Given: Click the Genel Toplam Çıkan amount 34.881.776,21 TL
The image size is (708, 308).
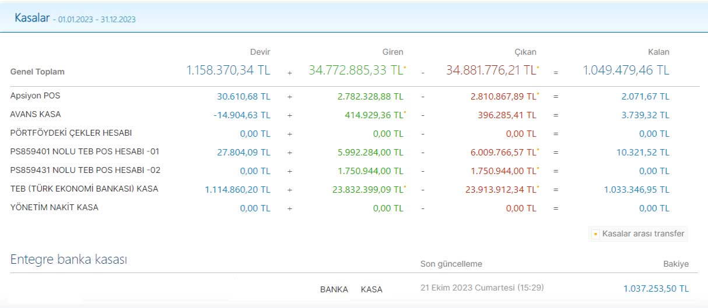Looking at the screenshot, I should point(491,70).
